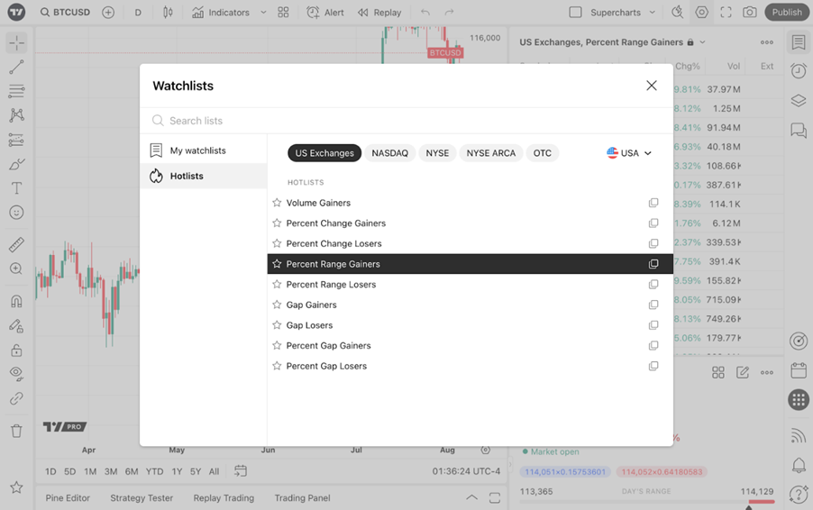The height and width of the screenshot is (510, 813).
Task: Select the Text annotation tool
Action: tap(16, 188)
